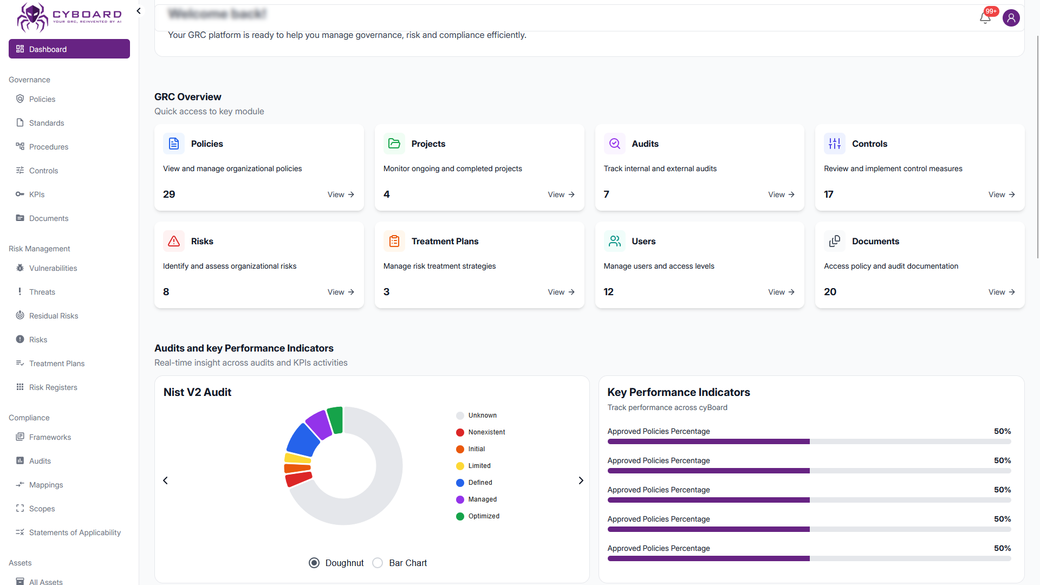Viewport: 1040px width, 585px height.
Task: Open the user profile avatar
Action: (1011, 18)
